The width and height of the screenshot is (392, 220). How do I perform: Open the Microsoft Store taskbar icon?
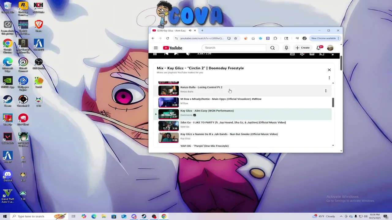pyautogui.click(x=114, y=216)
